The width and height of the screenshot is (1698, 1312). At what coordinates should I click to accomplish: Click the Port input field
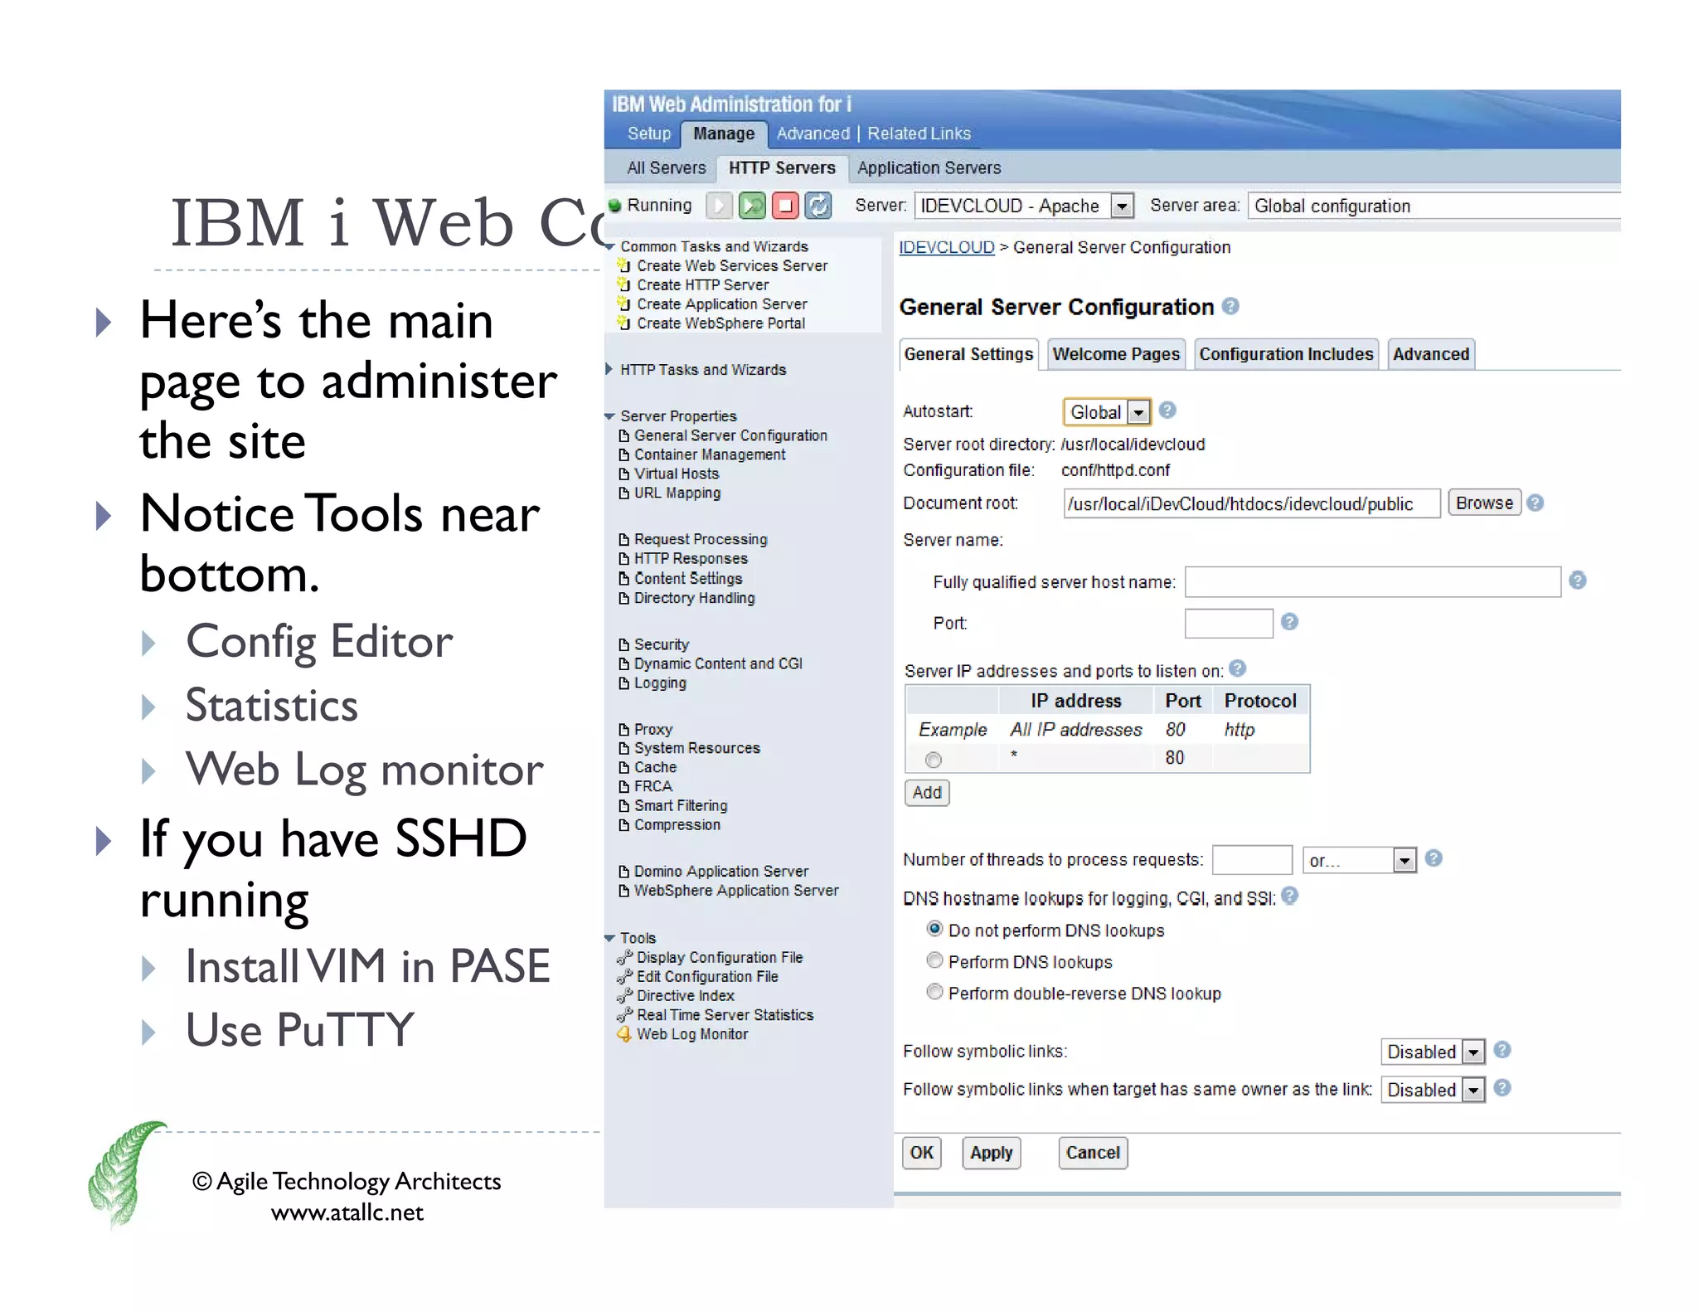[1229, 623]
